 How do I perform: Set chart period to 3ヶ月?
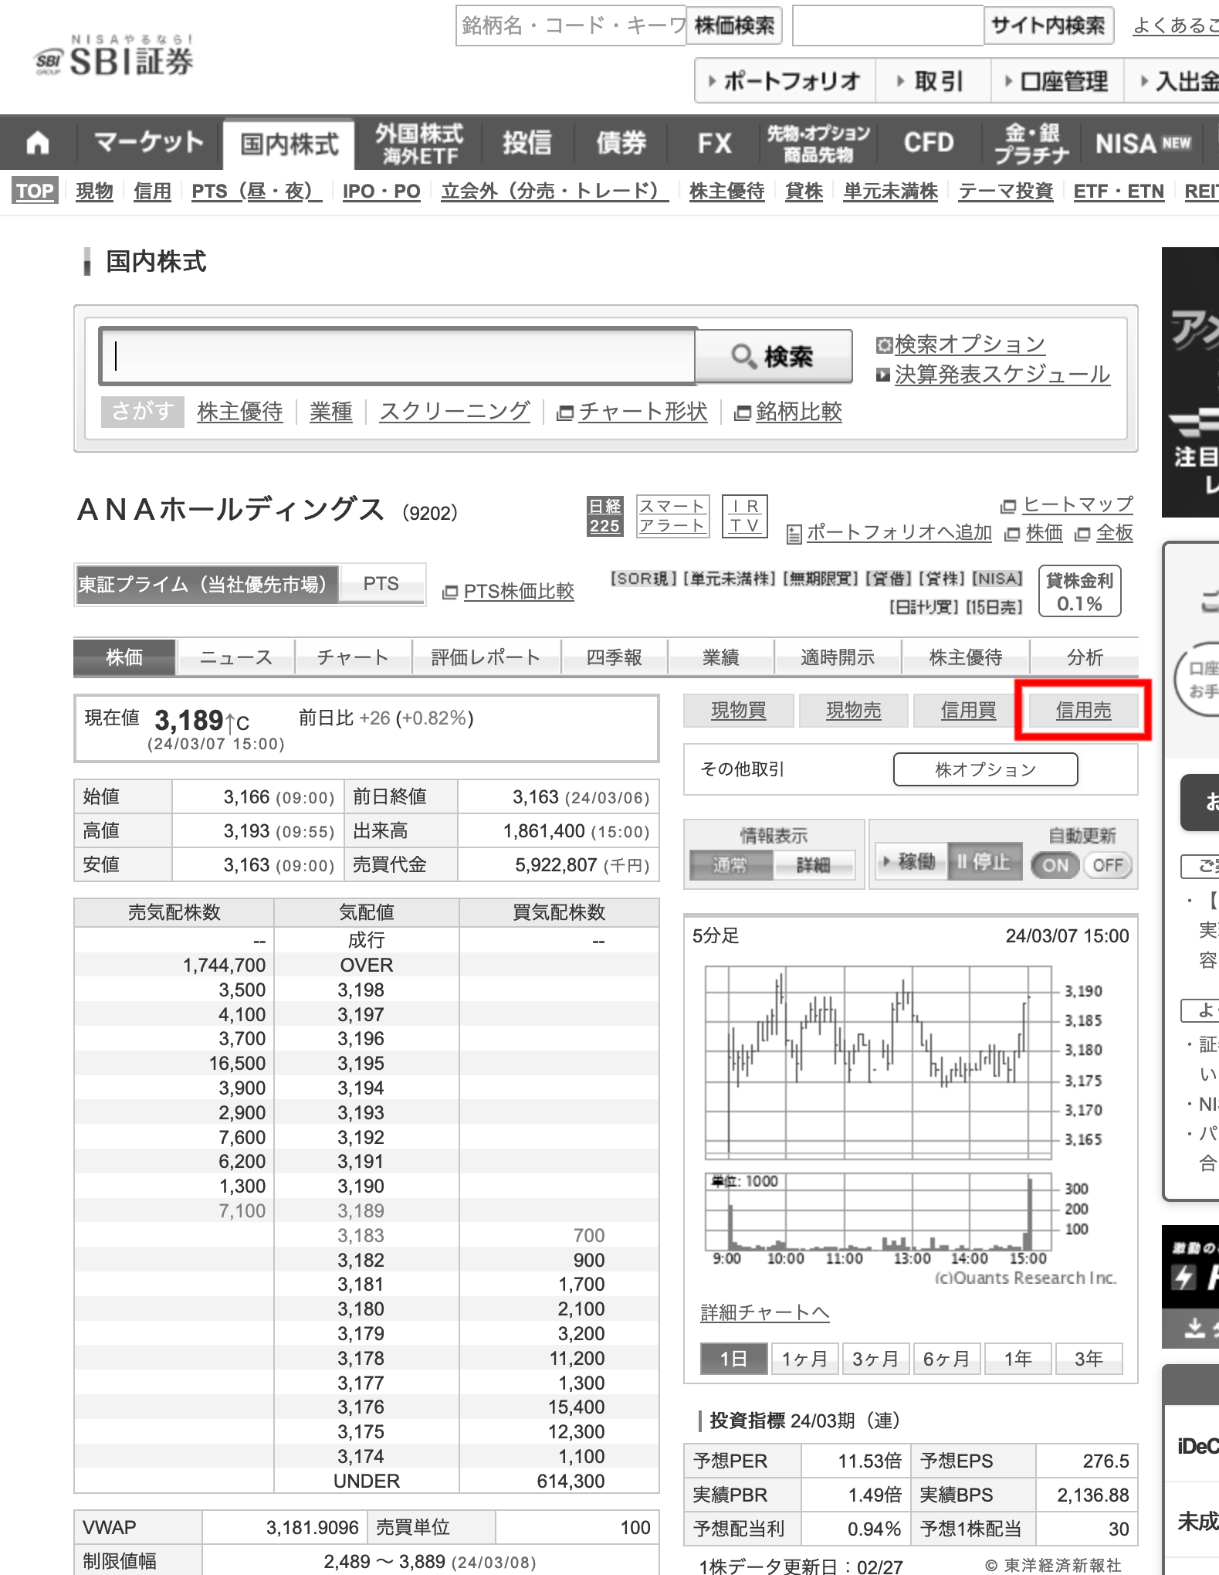(x=875, y=1359)
